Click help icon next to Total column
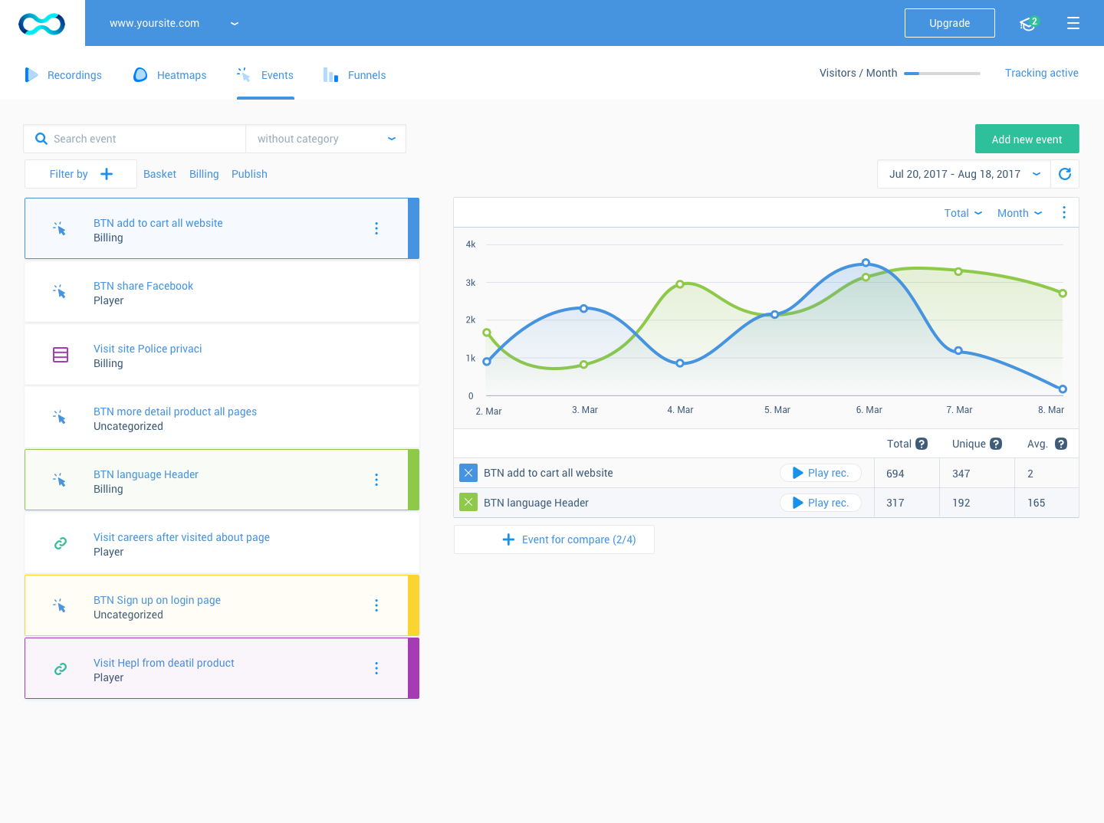Screen dimensions: 1104x823 pyautogui.click(x=922, y=444)
